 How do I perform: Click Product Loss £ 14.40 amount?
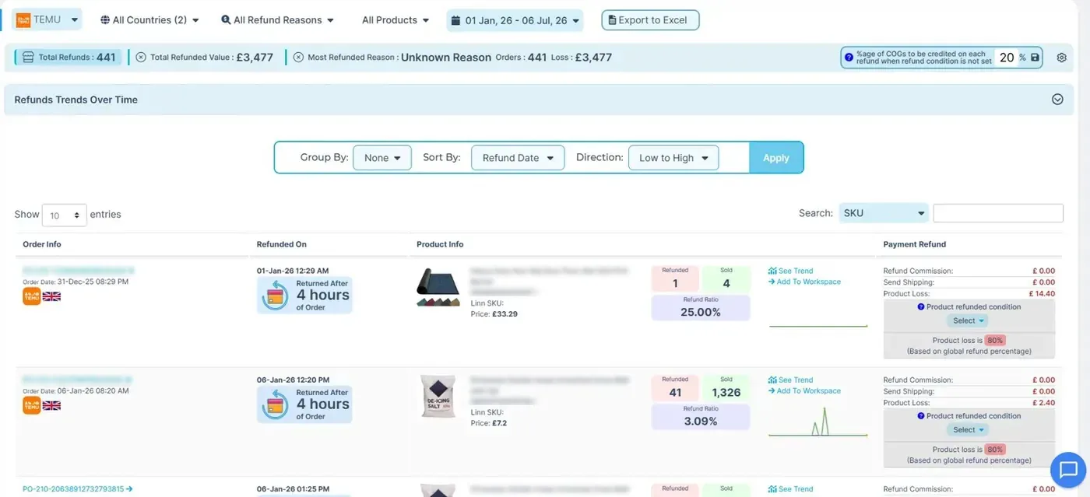1042,294
